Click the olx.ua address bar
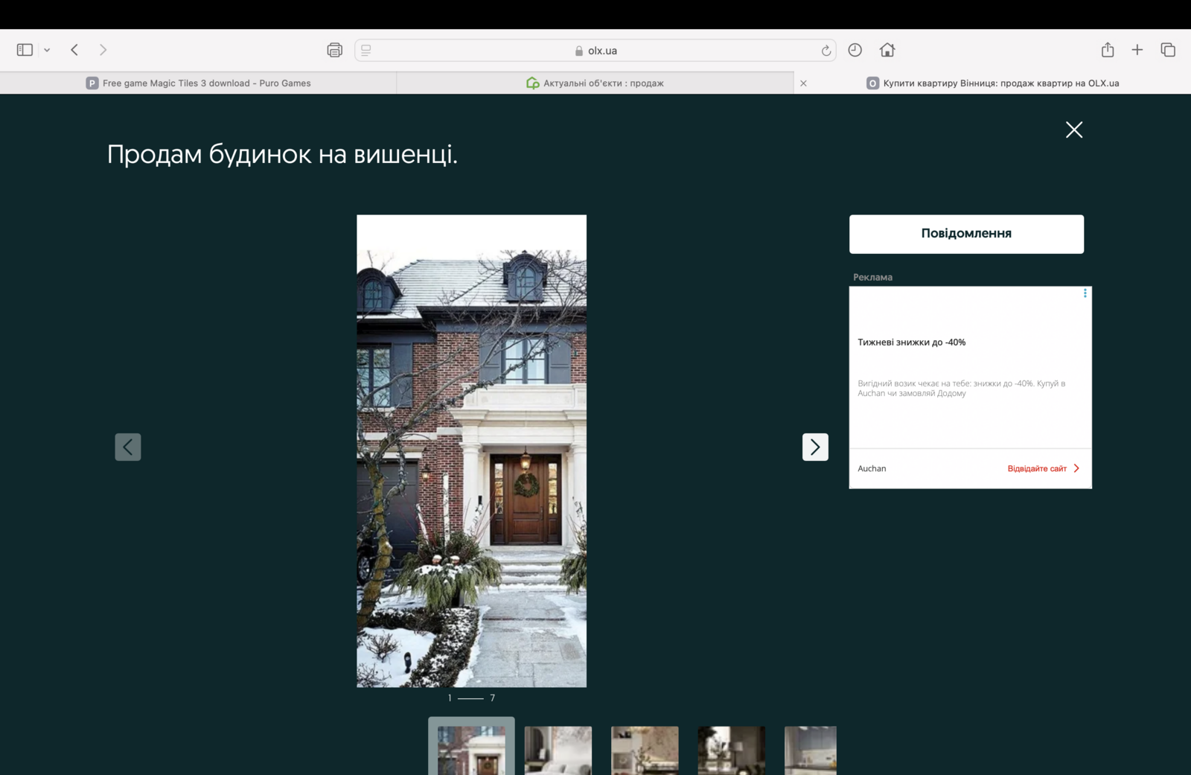Screen dimensions: 1191x775 [x=595, y=51]
